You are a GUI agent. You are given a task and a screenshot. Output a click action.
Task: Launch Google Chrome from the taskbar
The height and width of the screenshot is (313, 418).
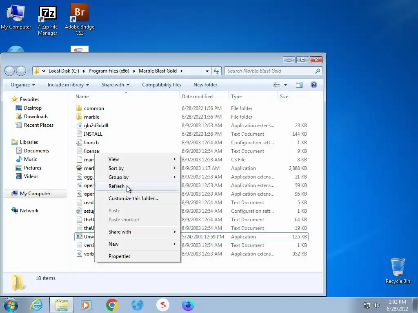tap(112, 305)
